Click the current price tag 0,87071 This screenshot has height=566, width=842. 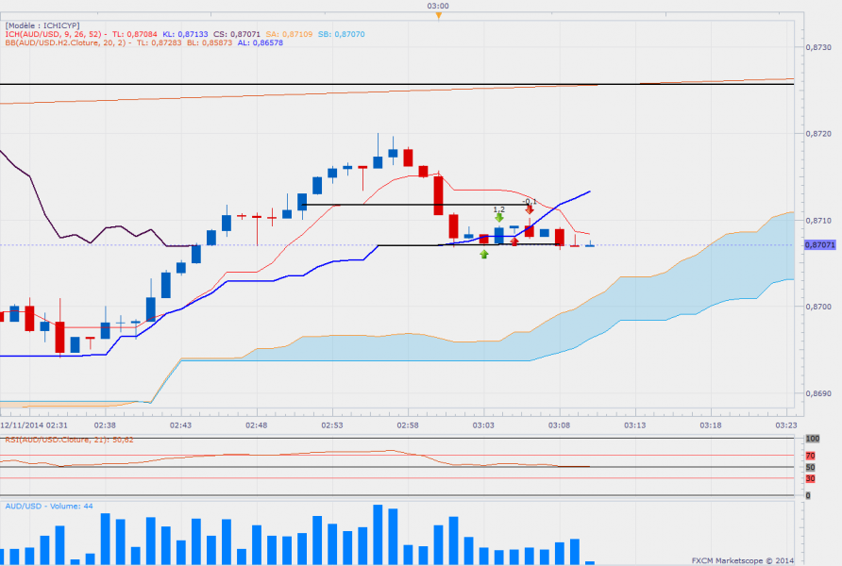820,245
